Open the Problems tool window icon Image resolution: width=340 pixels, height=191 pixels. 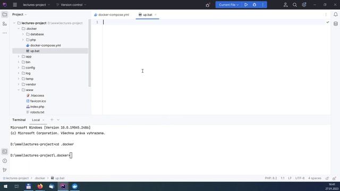[x=5, y=161]
